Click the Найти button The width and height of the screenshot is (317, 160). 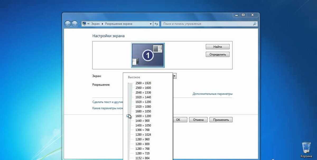tap(217, 47)
